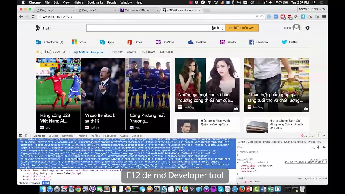Image resolution: width=345 pixels, height=194 pixels.
Task: Open the Skype shortcut icon
Action: click(x=102, y=42)
